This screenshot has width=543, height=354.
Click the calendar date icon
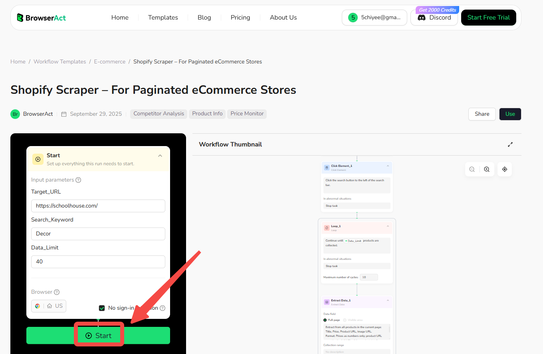[x=64, y=114]
